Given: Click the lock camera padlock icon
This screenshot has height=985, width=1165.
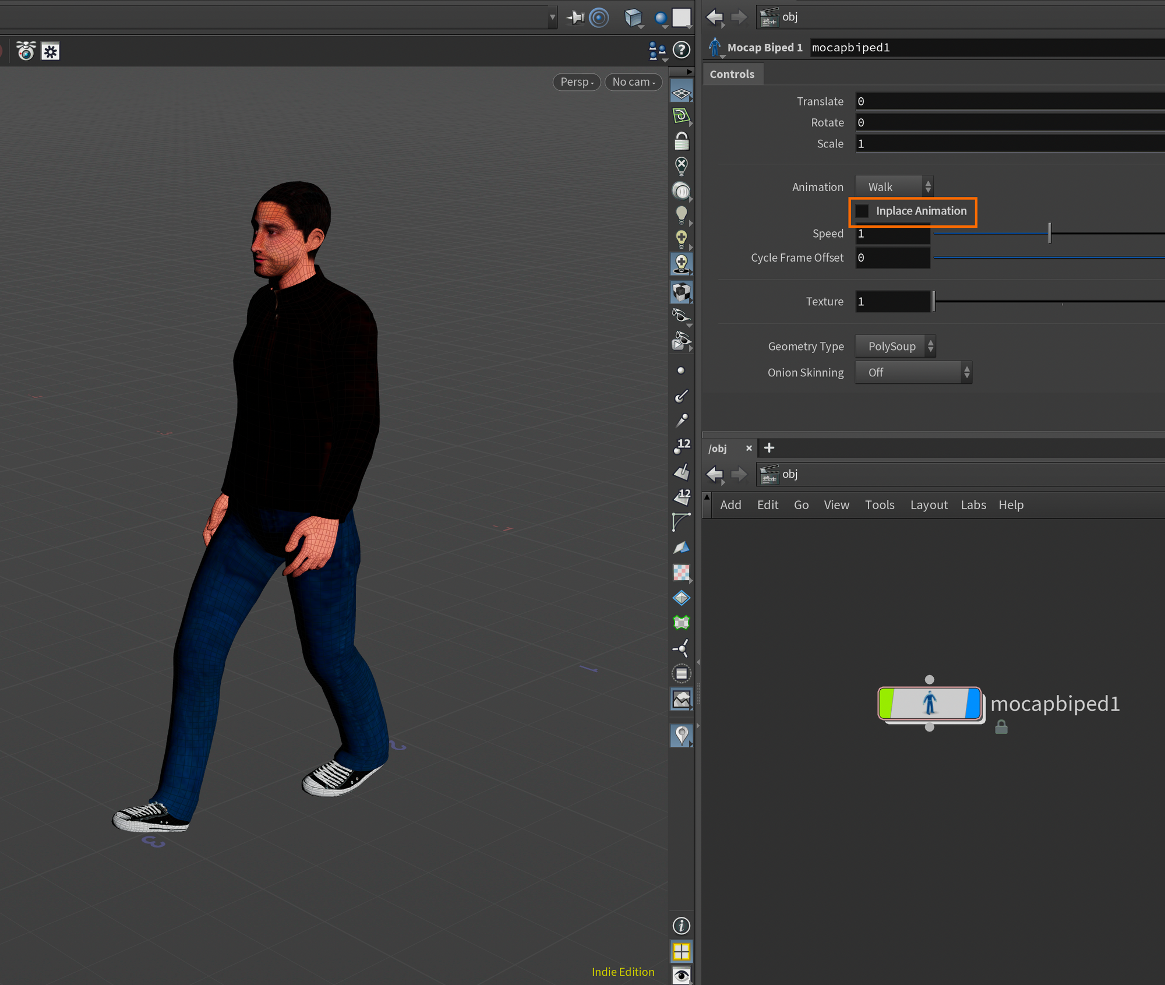Looking at the screenshot, I should click(681, 141).
